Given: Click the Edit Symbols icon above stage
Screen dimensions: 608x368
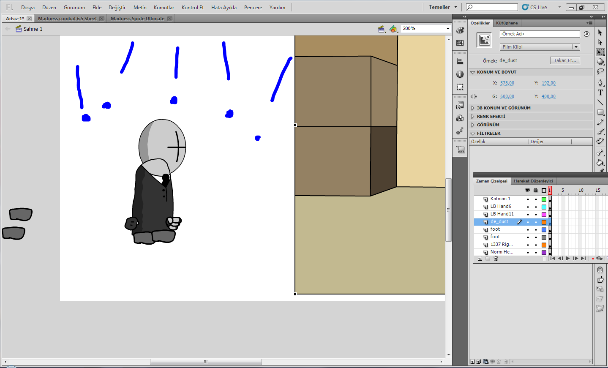Looking at the screenshot, I should (394, 29).
